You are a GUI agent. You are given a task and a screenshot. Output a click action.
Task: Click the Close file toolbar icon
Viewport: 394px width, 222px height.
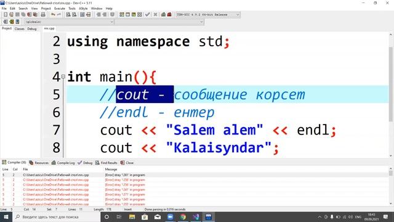(29, 15)
